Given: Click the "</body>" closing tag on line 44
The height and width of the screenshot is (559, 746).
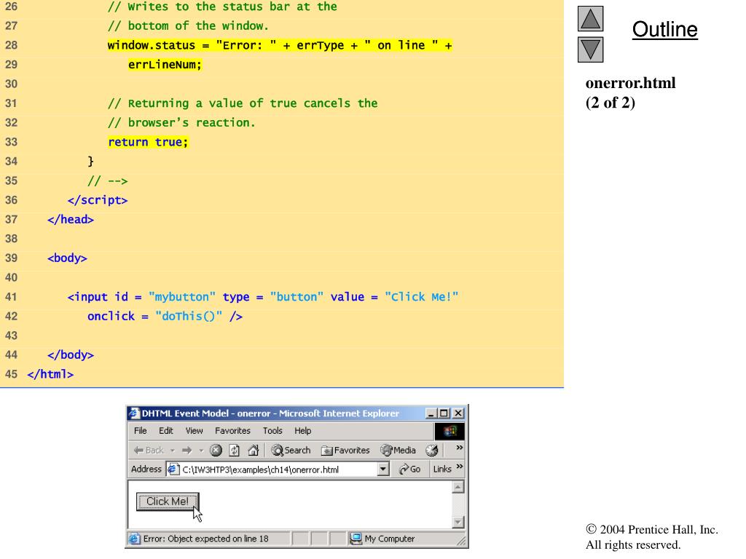Looking at the screenshot, I should pos(71,355).
